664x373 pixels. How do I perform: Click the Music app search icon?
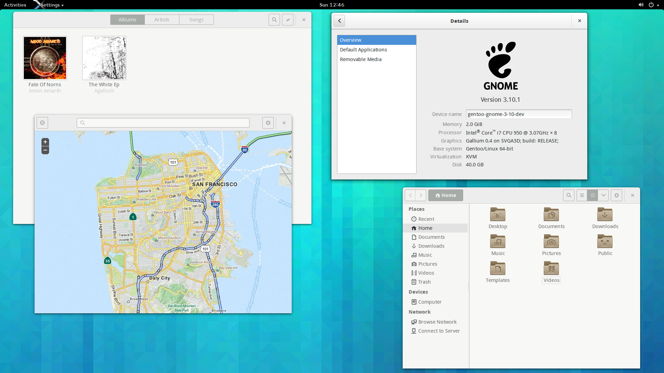(x=274, y=20)
